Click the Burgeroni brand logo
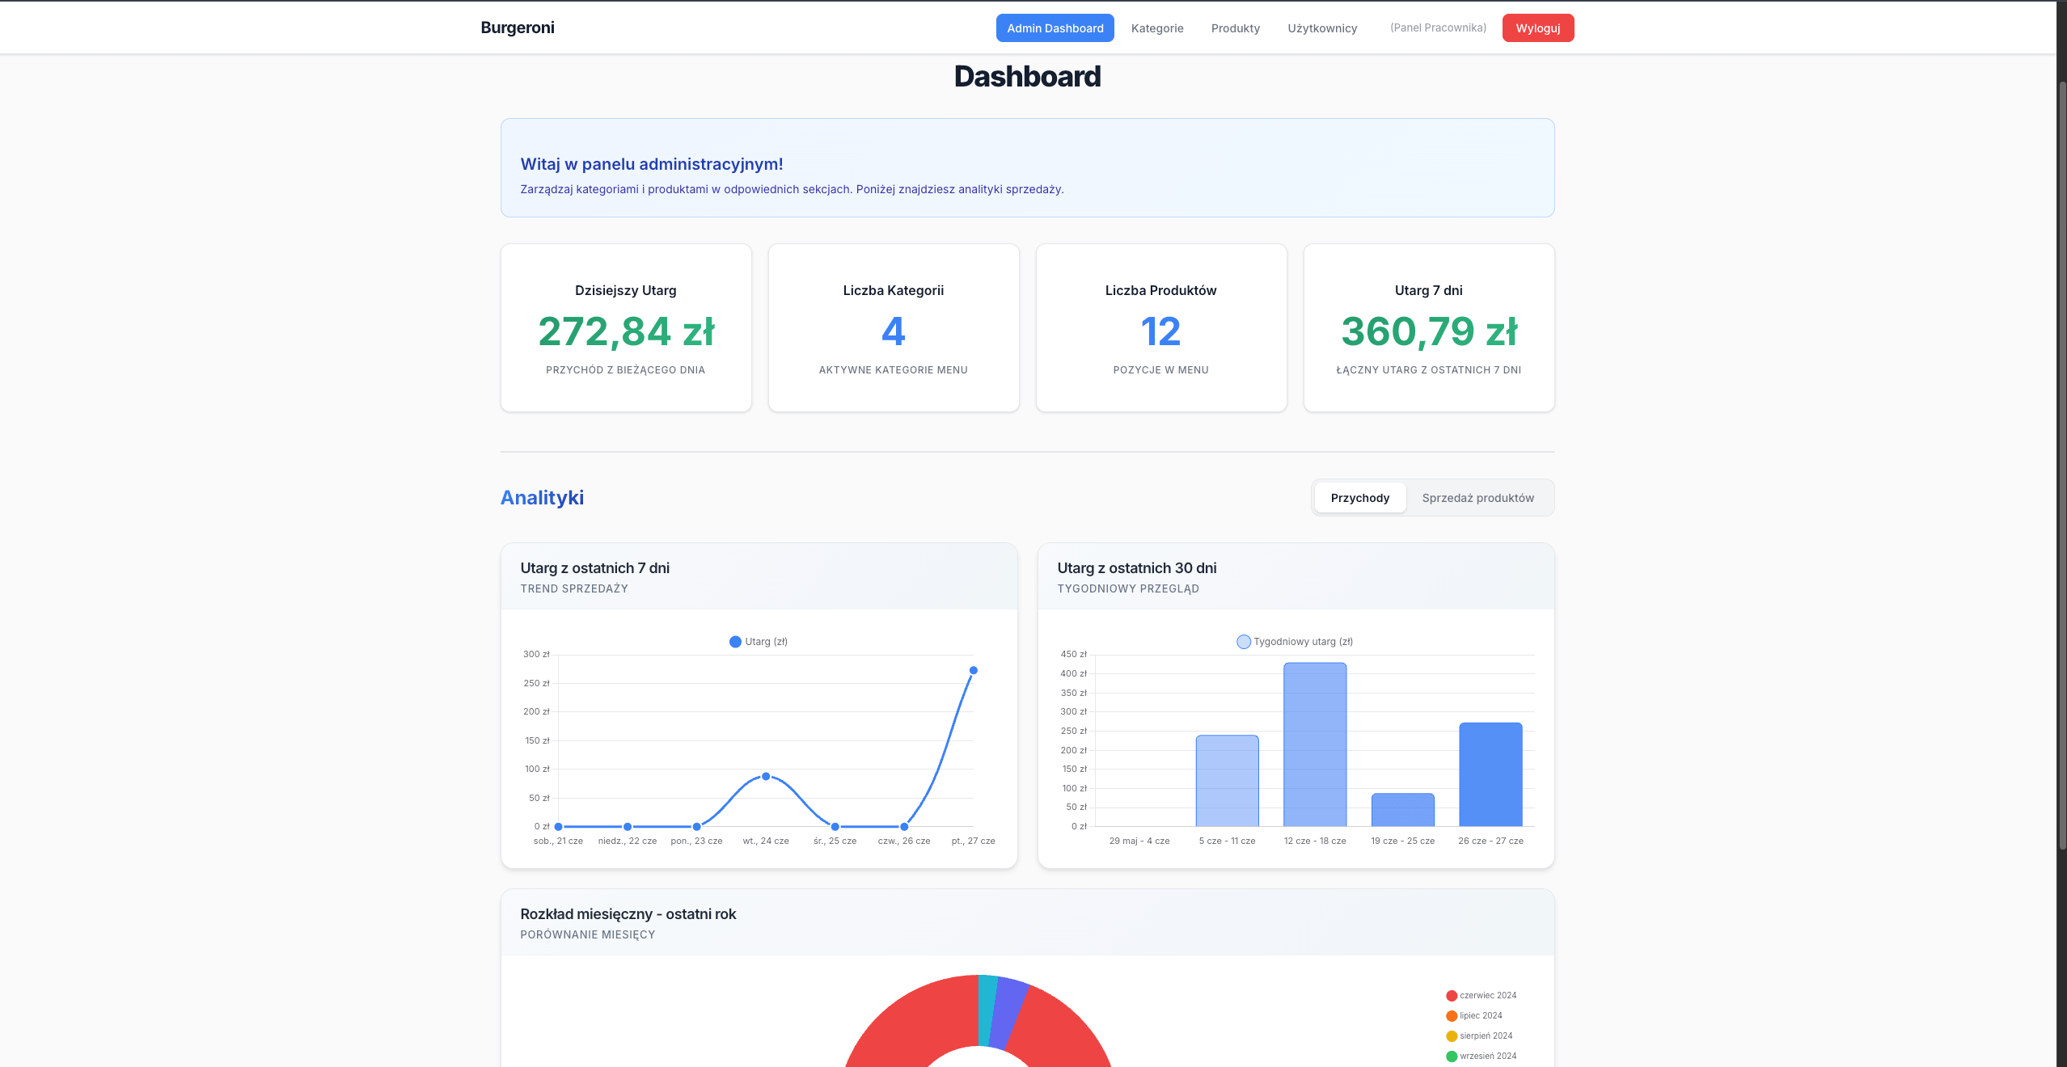This screenshot has width=2067, height=1067. click(518, 27)
